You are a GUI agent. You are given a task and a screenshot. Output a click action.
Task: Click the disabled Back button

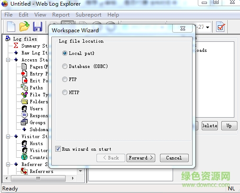click(x=111, y=158)
